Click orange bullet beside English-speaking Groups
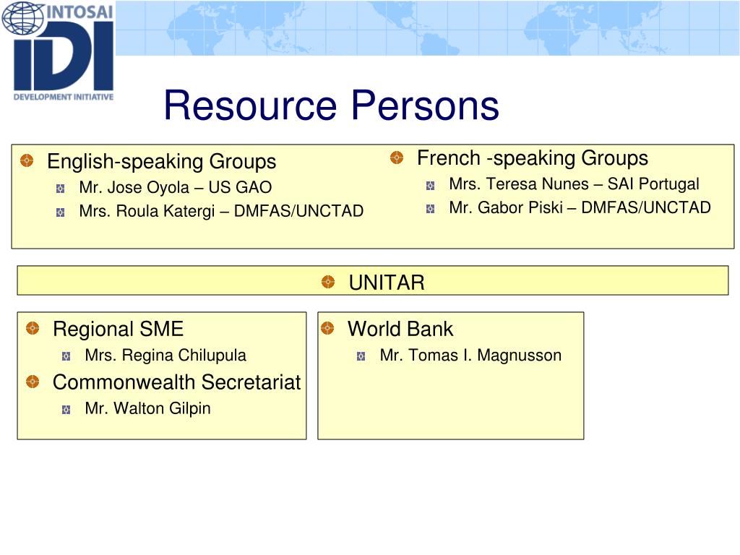This screenshot has width=740, height=555. [27, 160]
